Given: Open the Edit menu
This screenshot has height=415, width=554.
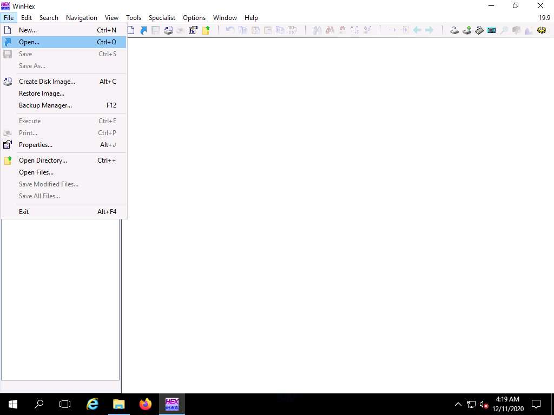Looking at the screenshot, I should [27, 18].
